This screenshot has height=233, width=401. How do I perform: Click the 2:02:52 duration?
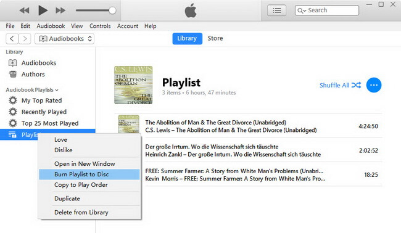click(x=368, y=150)
